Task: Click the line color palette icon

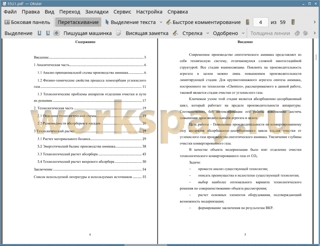Action: point(297,33)
